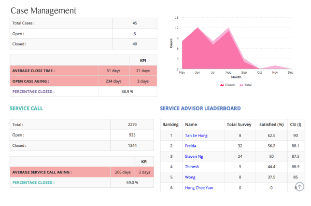Click the Jun peak on area chart

198,28
